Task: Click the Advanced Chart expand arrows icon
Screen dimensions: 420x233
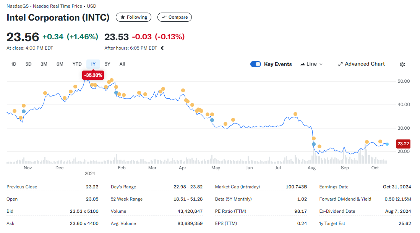Action: click(341, 64)
